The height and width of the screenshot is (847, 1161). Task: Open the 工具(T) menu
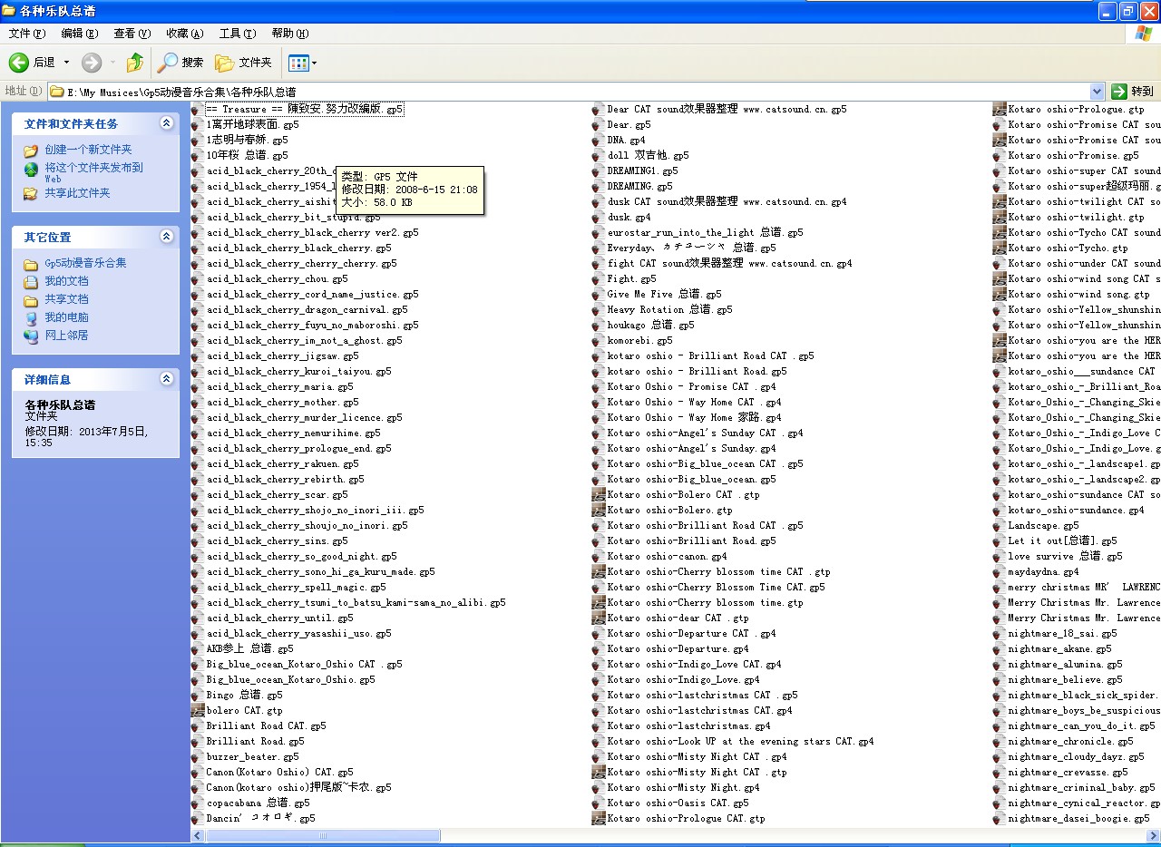coord(238,34)
